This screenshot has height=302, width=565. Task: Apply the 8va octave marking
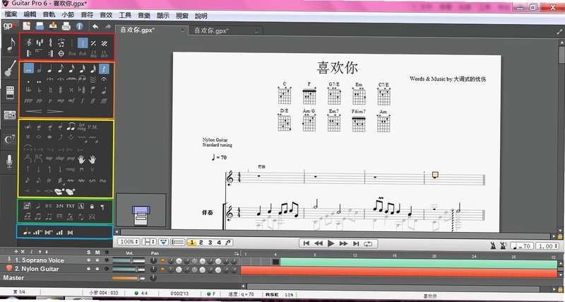(72, 54)
